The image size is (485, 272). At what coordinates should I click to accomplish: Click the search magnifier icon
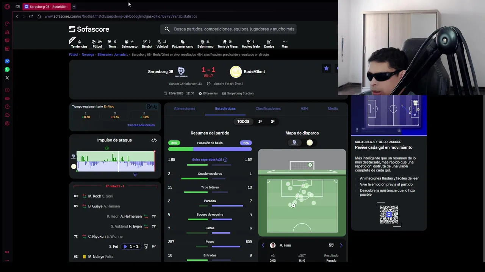(x=167, y=29)
